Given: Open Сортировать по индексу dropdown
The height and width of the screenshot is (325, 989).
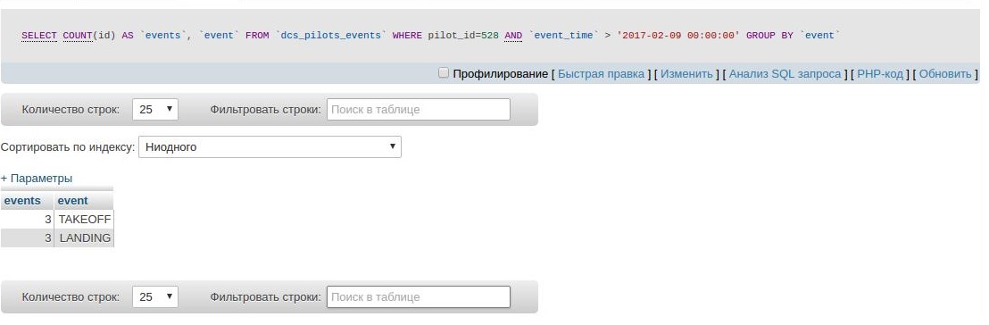Looking at the screenshot, I should (270, 147).
